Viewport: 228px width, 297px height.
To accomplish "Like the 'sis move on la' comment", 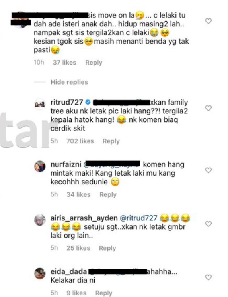I will tap(209, 21).
